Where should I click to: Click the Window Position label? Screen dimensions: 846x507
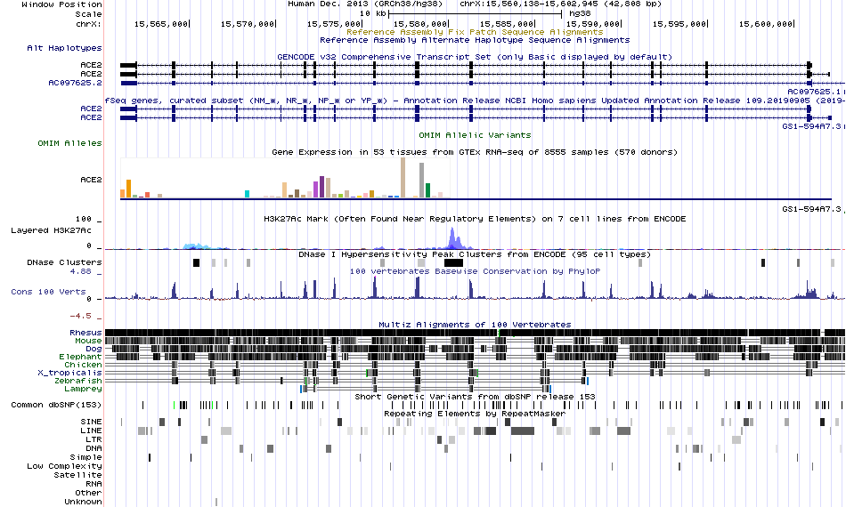61,4
